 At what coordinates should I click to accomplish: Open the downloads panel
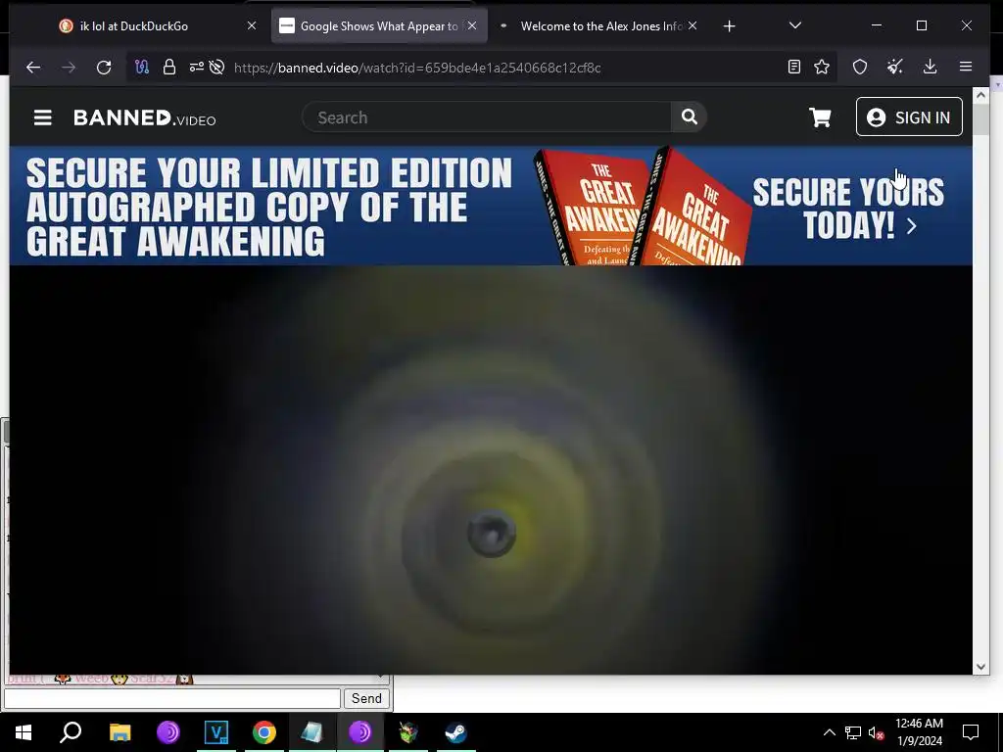pos(931,67)
